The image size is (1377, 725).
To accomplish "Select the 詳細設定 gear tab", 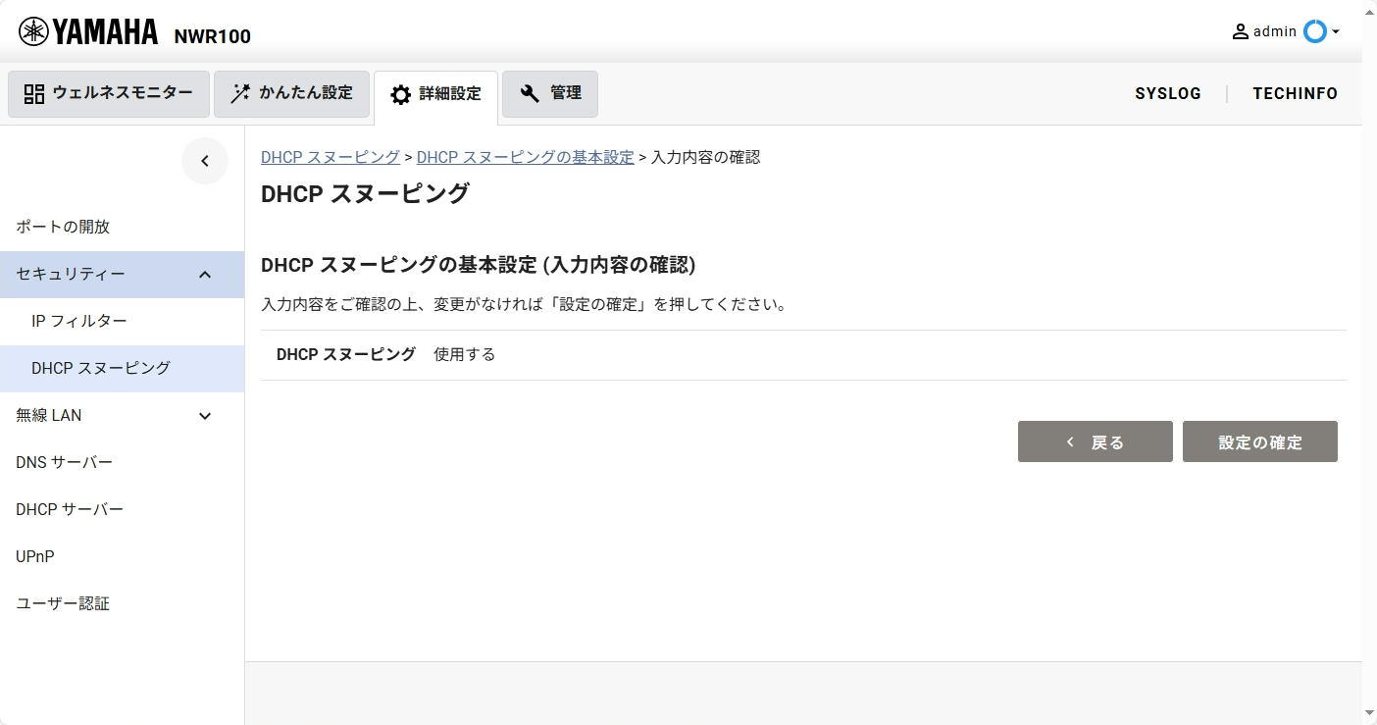I will coord(435,95).
